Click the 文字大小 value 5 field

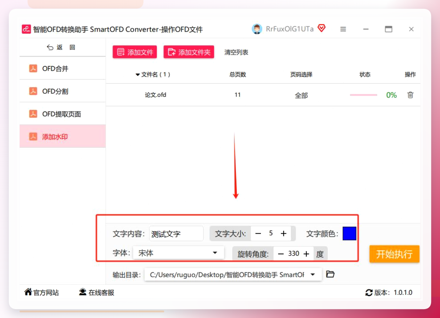[x=271, y=233]
